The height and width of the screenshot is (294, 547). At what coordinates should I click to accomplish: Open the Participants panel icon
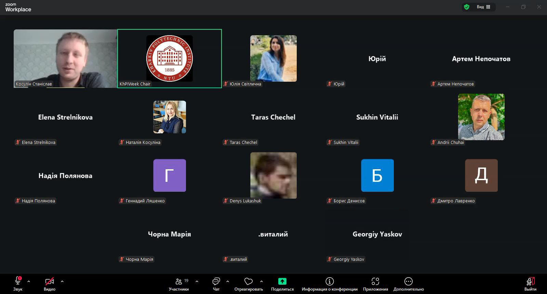[178, 281]
